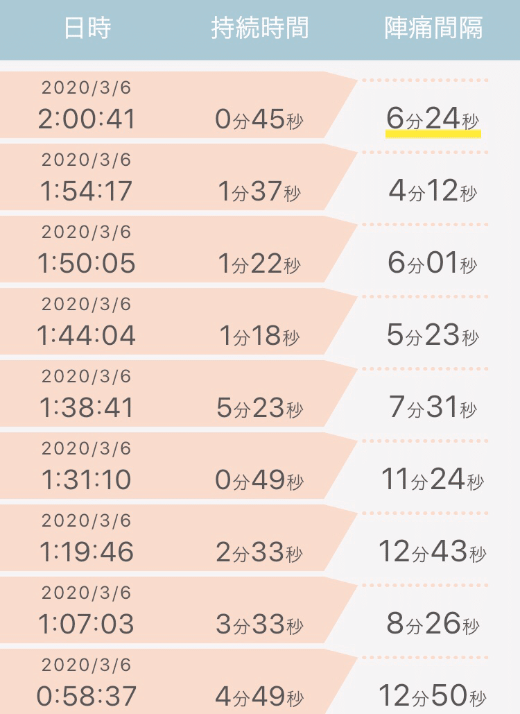Tap the 3分33秒 duration value

[259, 624]
